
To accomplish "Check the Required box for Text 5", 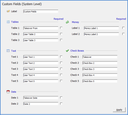I will point(61,81).
